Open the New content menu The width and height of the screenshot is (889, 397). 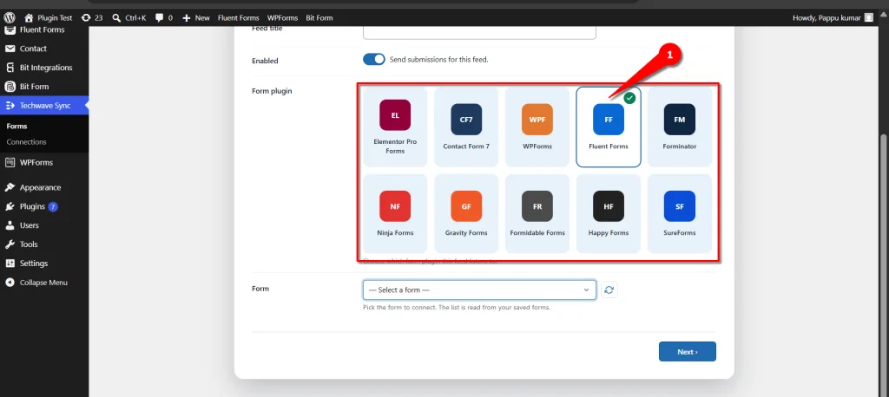[196, 17]
